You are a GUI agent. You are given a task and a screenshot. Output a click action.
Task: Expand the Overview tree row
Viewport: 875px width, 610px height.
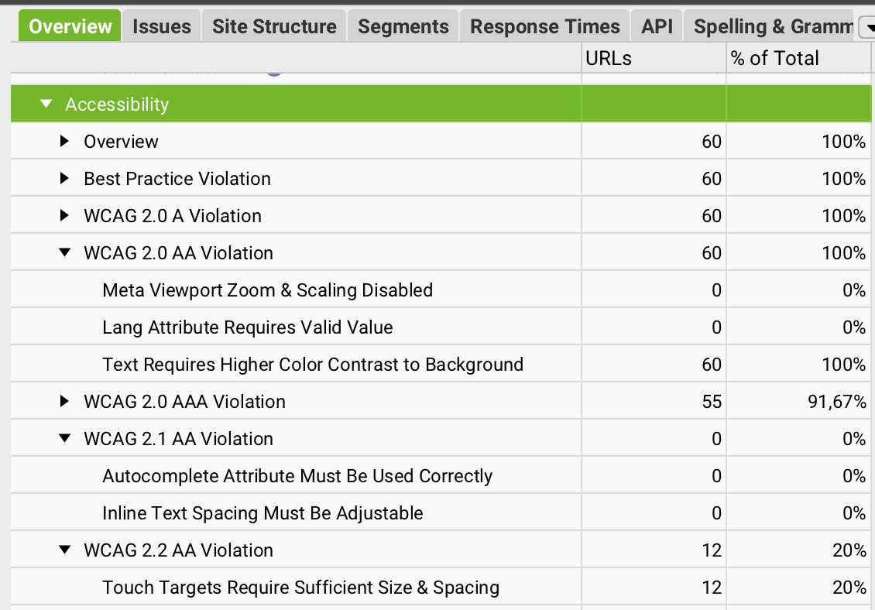(x=65, y=141)
